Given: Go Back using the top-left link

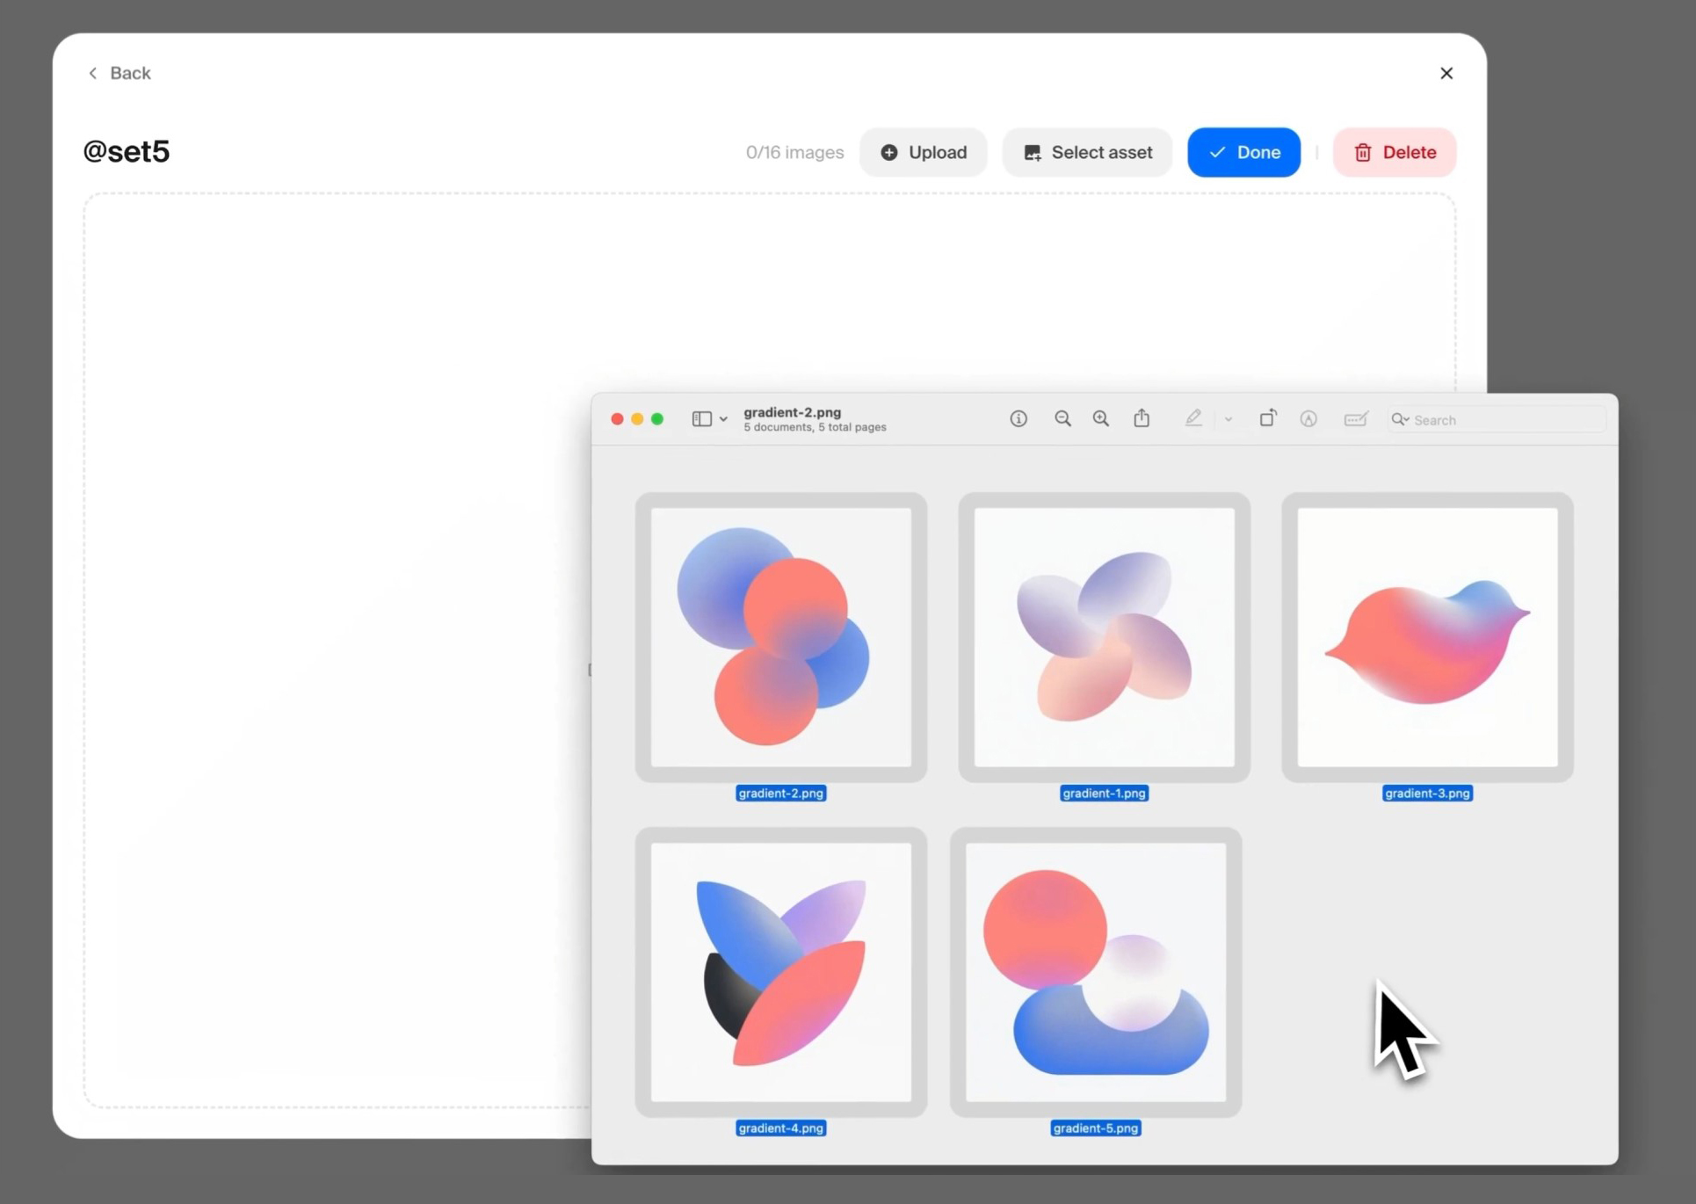Looking at the screenshot, I should [x=119, y=73].
